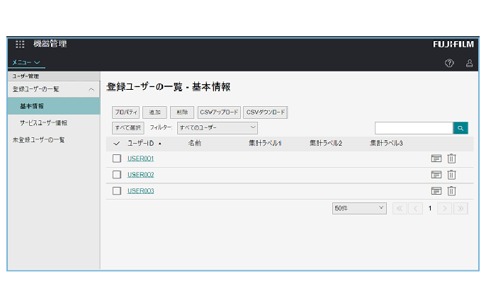Click the 削除 button
Image resolution: width=486 pixels, height=305 pixels.
(x=182, y=113)
